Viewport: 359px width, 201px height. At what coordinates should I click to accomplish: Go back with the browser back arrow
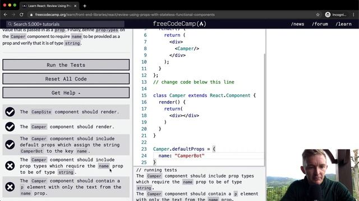point(5,15)
